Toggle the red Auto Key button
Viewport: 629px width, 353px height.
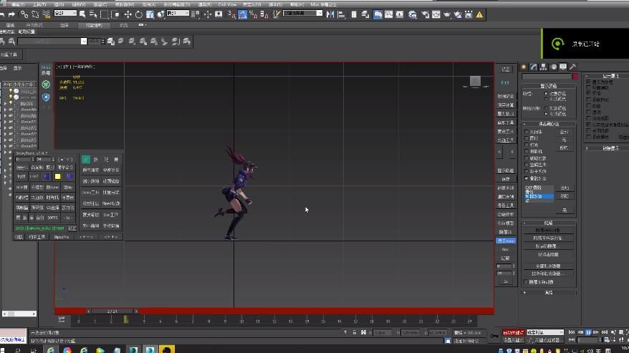coord(513,332)
